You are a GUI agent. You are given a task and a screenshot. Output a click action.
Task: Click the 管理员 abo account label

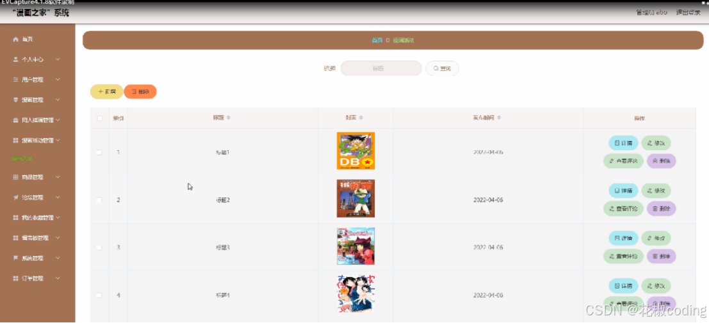tap(651, 13)
